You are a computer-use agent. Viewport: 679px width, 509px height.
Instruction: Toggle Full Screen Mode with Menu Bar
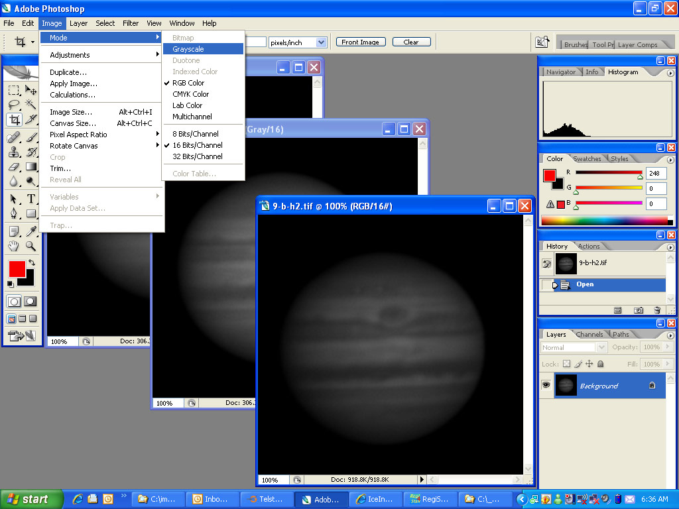point(22,319)
